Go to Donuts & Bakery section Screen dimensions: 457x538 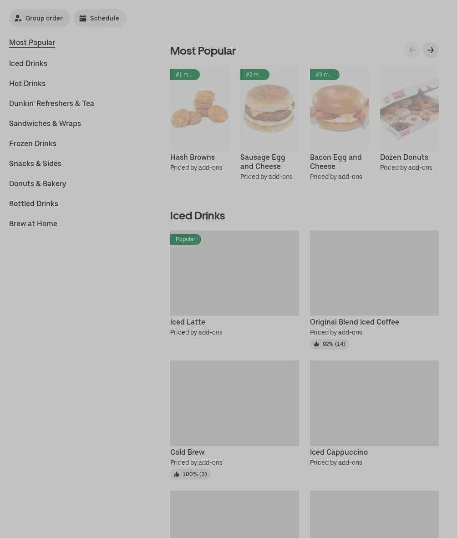point(38,183)
